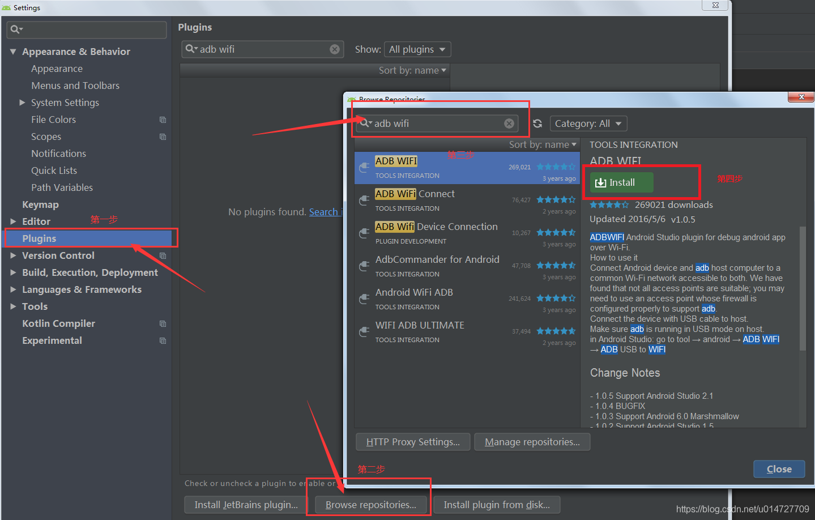The image size is (815, 520).
Task: Click the plug icon for Android WiFi ADB
Action: click(364, 299)
